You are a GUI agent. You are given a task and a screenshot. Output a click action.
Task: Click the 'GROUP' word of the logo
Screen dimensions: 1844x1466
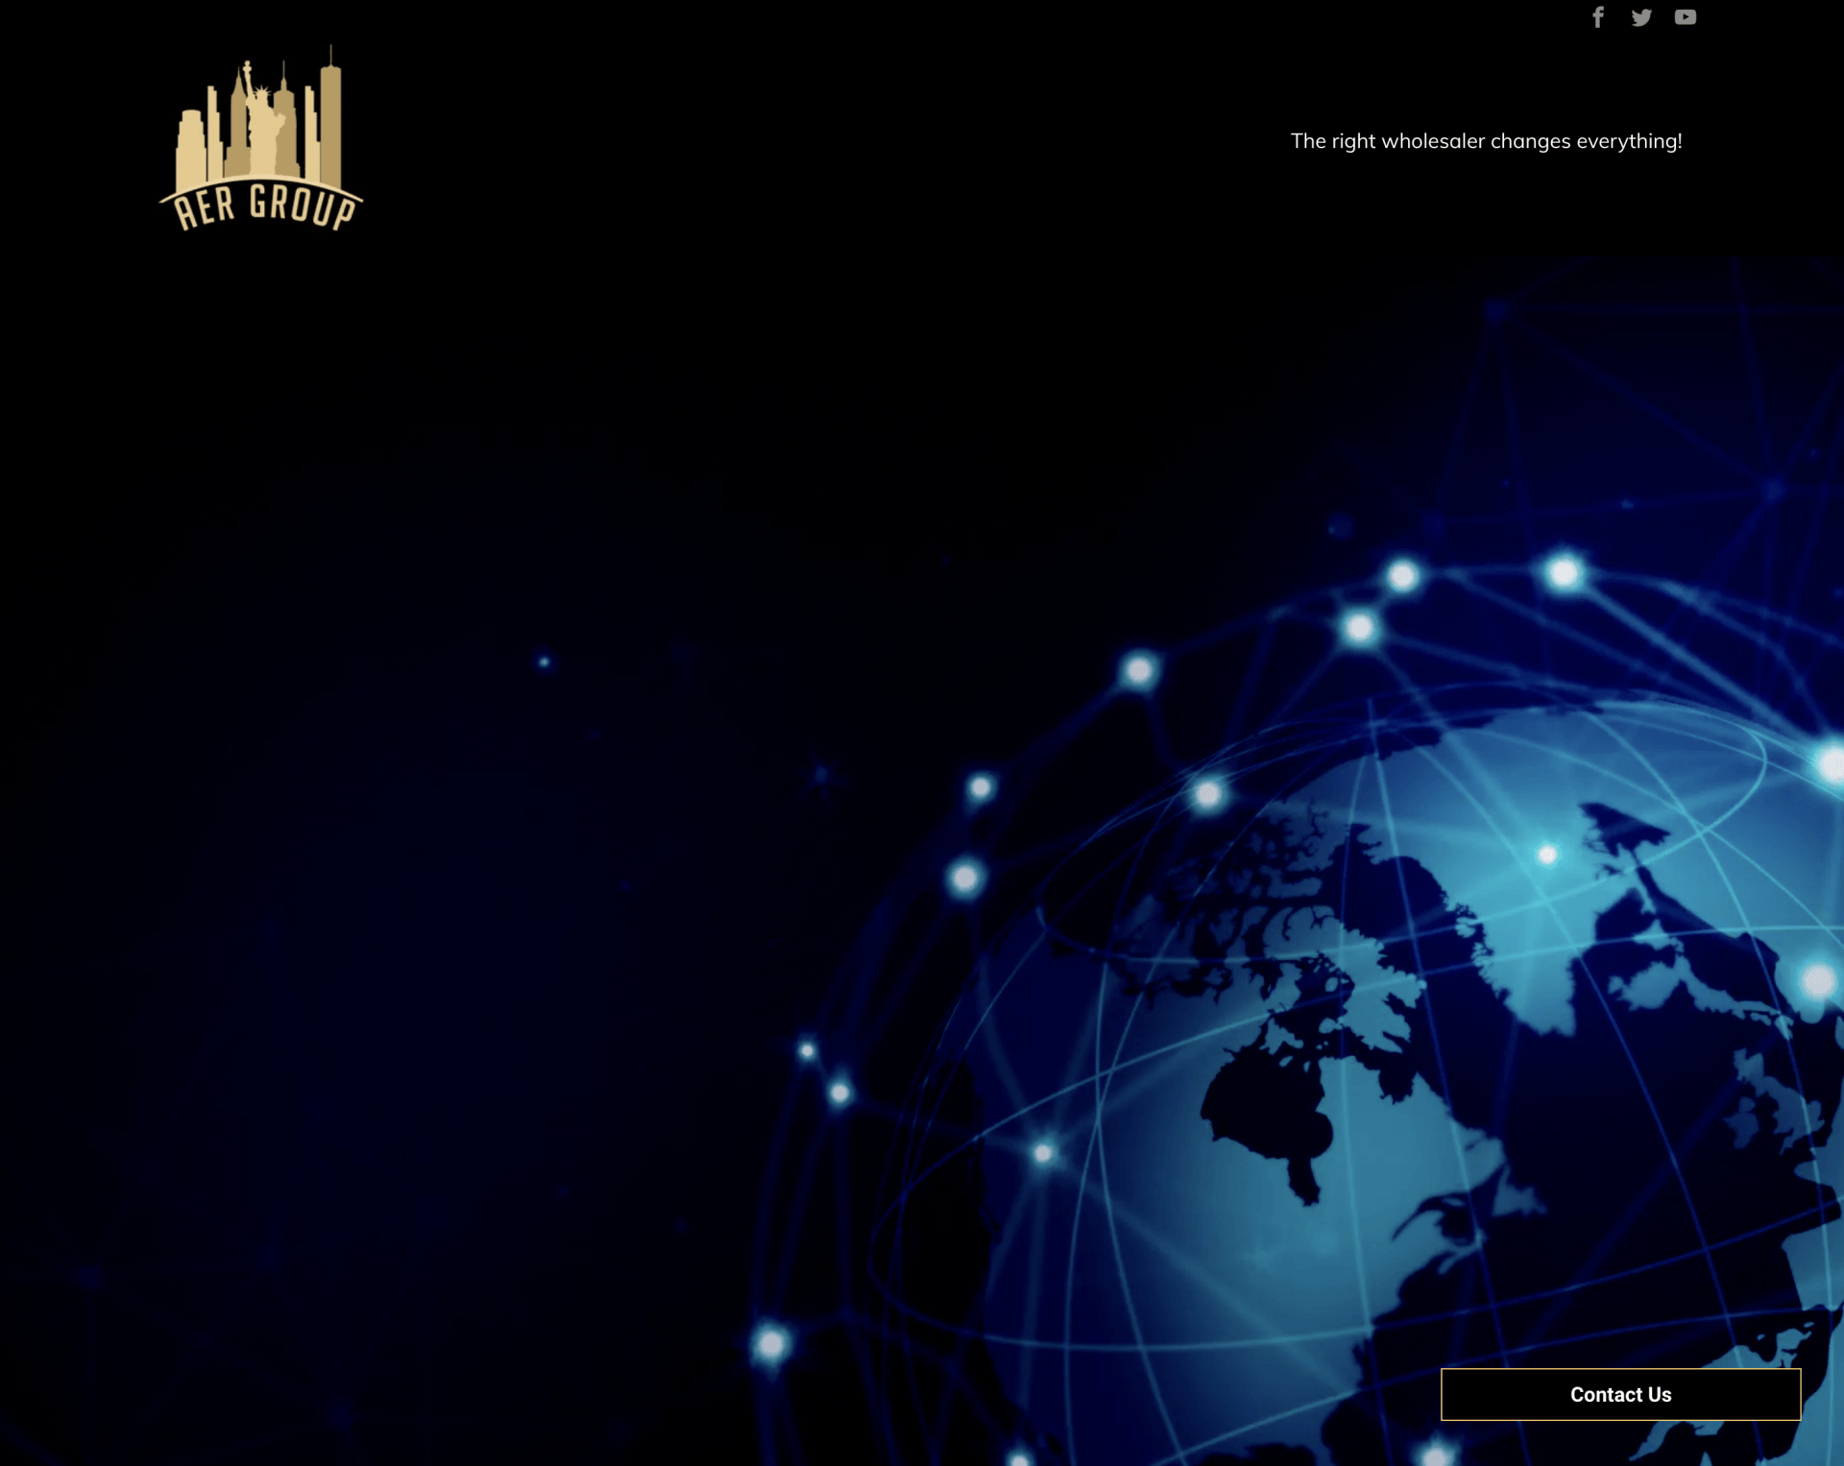click(x=303, y=206)
